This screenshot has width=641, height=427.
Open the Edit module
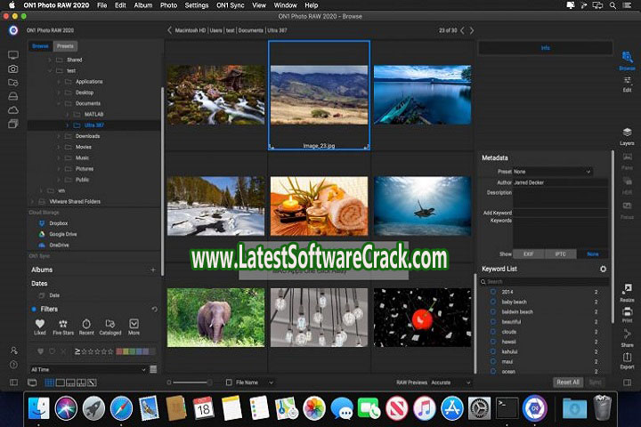(627, 82)
